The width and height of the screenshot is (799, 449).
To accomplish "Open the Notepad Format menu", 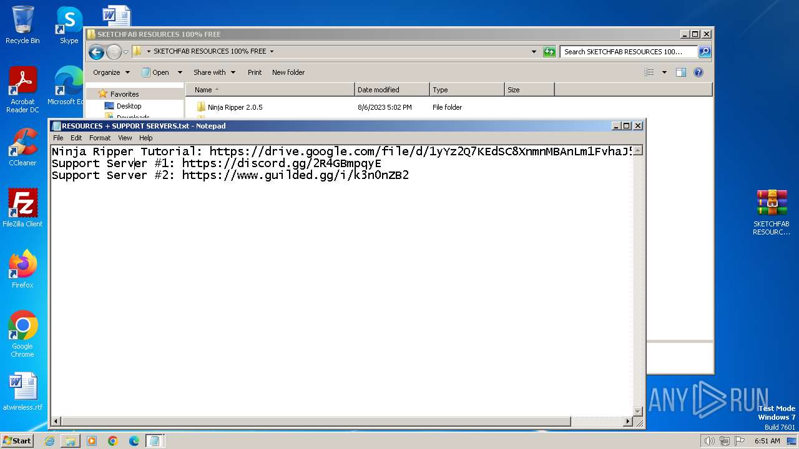I will [100, 138].
